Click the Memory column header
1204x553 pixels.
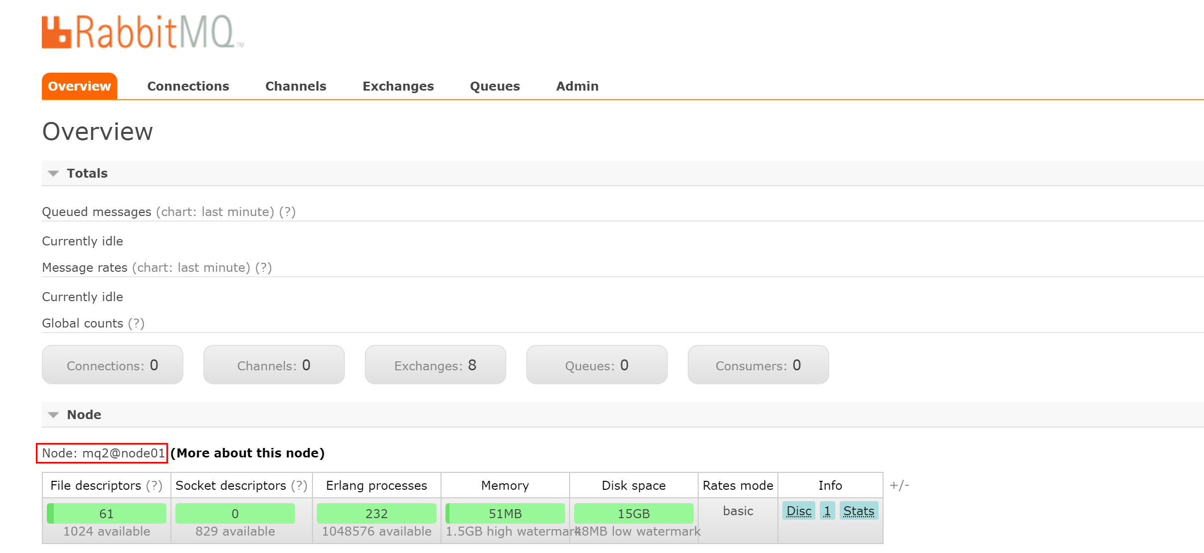505,485
